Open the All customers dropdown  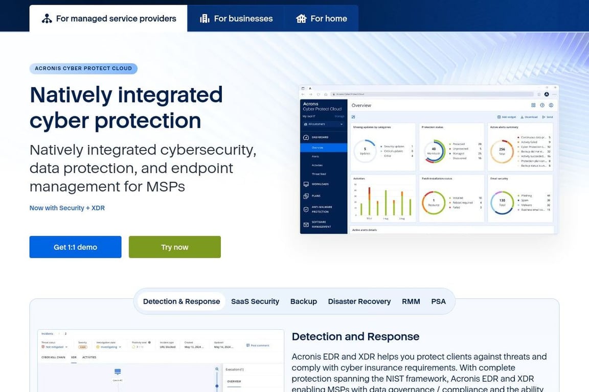point(324,124)
